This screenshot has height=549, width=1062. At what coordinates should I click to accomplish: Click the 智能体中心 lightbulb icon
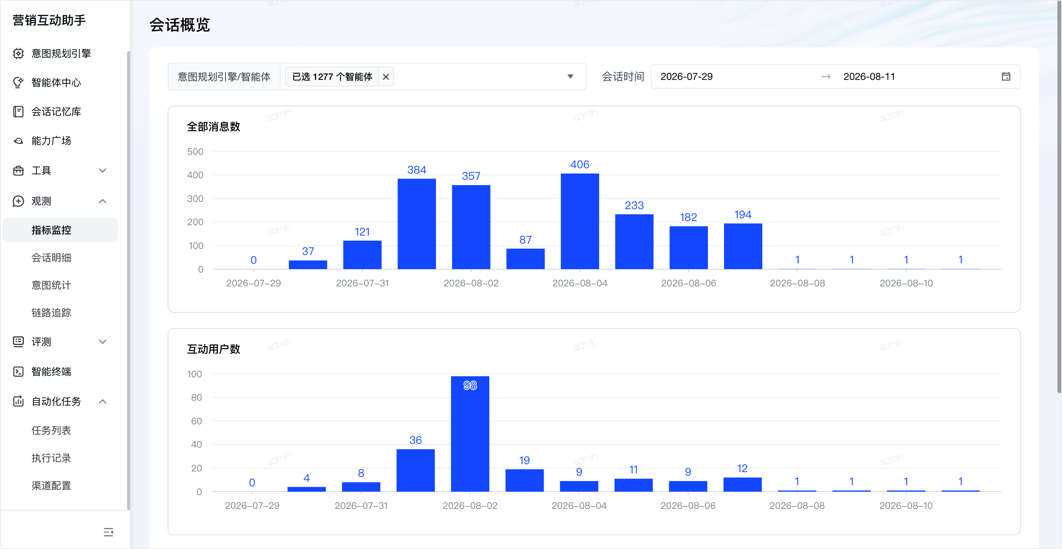[x=18, y=82]
